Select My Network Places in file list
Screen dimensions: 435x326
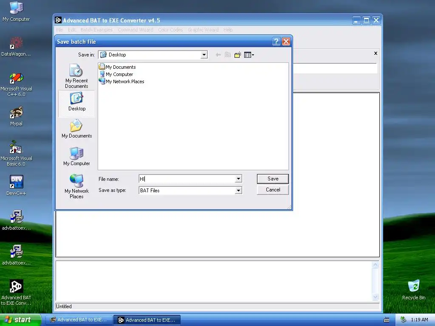[x=122, y=81]
